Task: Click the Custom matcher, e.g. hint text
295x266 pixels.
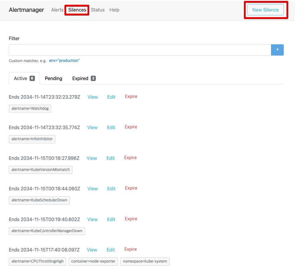Action: point(28,61)
